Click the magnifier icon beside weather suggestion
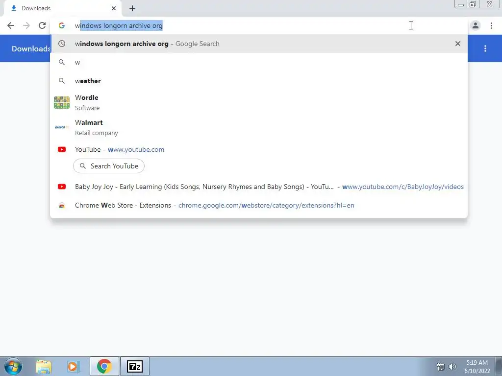 coord(62,81)
